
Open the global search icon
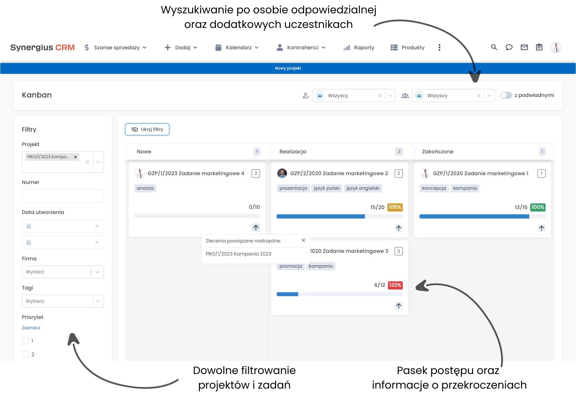coord(494,47)
